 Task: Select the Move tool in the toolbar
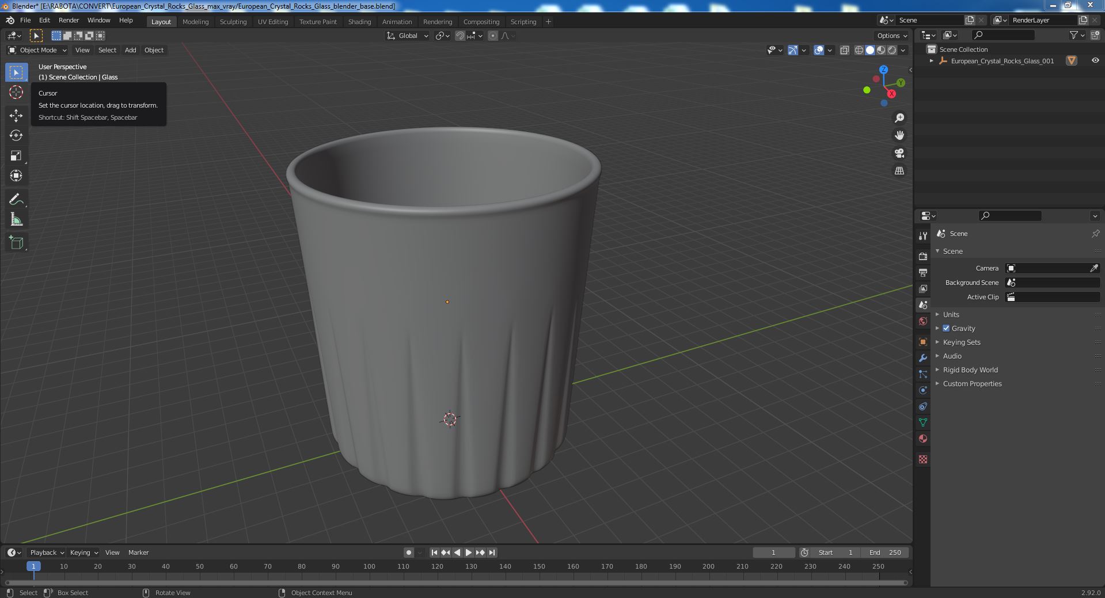(16, 115)
